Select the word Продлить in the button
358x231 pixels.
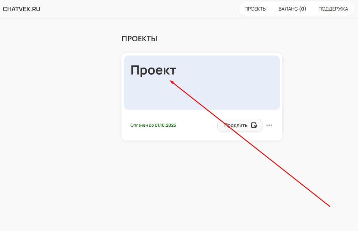pyautogui.click(x=236, y=125)
